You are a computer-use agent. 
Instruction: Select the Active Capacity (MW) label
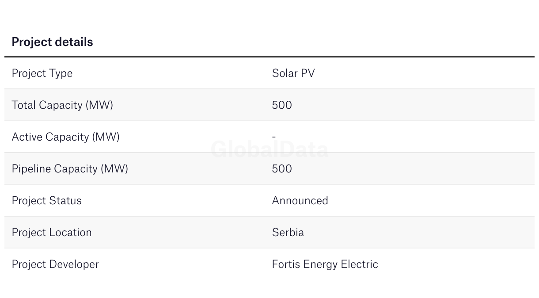65,137
